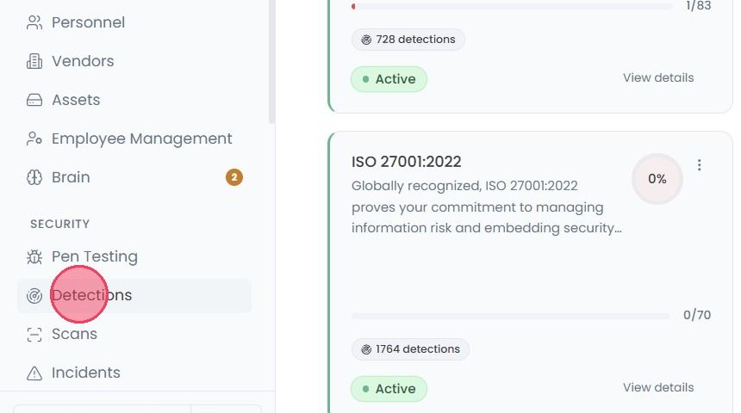Click the 728 detections chip

click(408, 40)
